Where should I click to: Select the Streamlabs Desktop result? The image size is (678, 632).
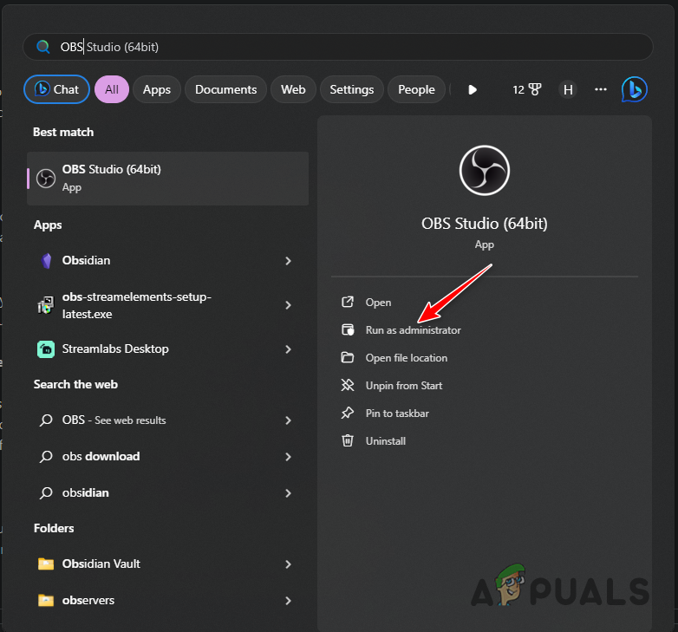tap(168, 349)
